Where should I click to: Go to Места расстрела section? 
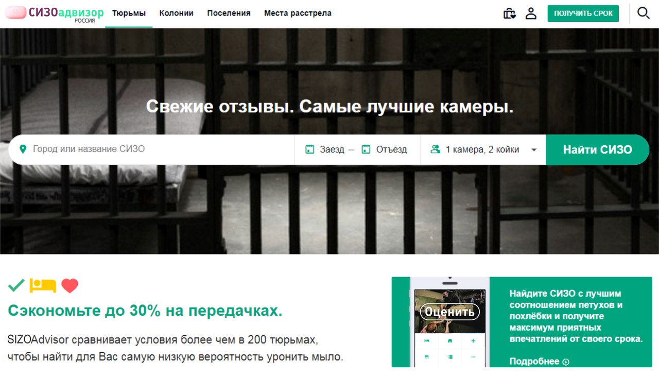298,13
